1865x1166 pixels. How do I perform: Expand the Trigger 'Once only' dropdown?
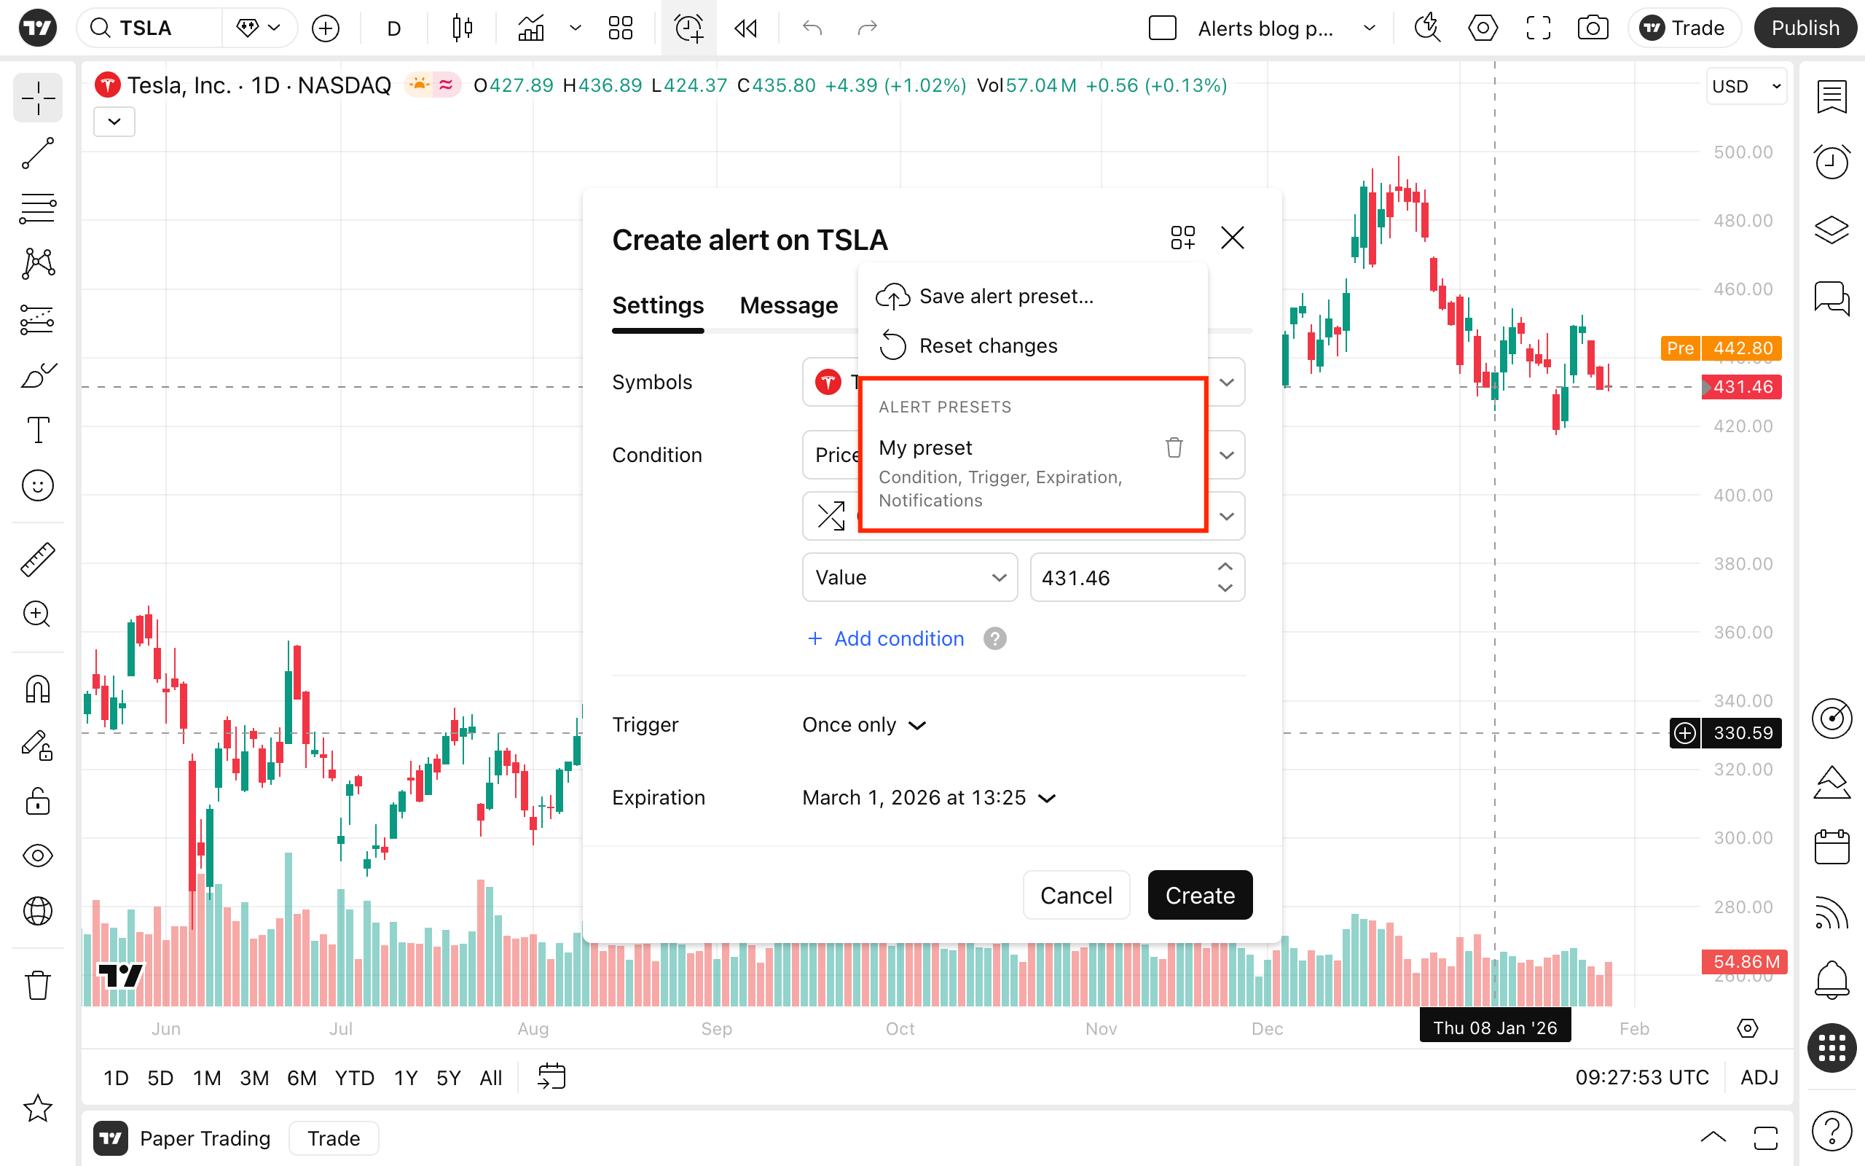click(863, 725)
